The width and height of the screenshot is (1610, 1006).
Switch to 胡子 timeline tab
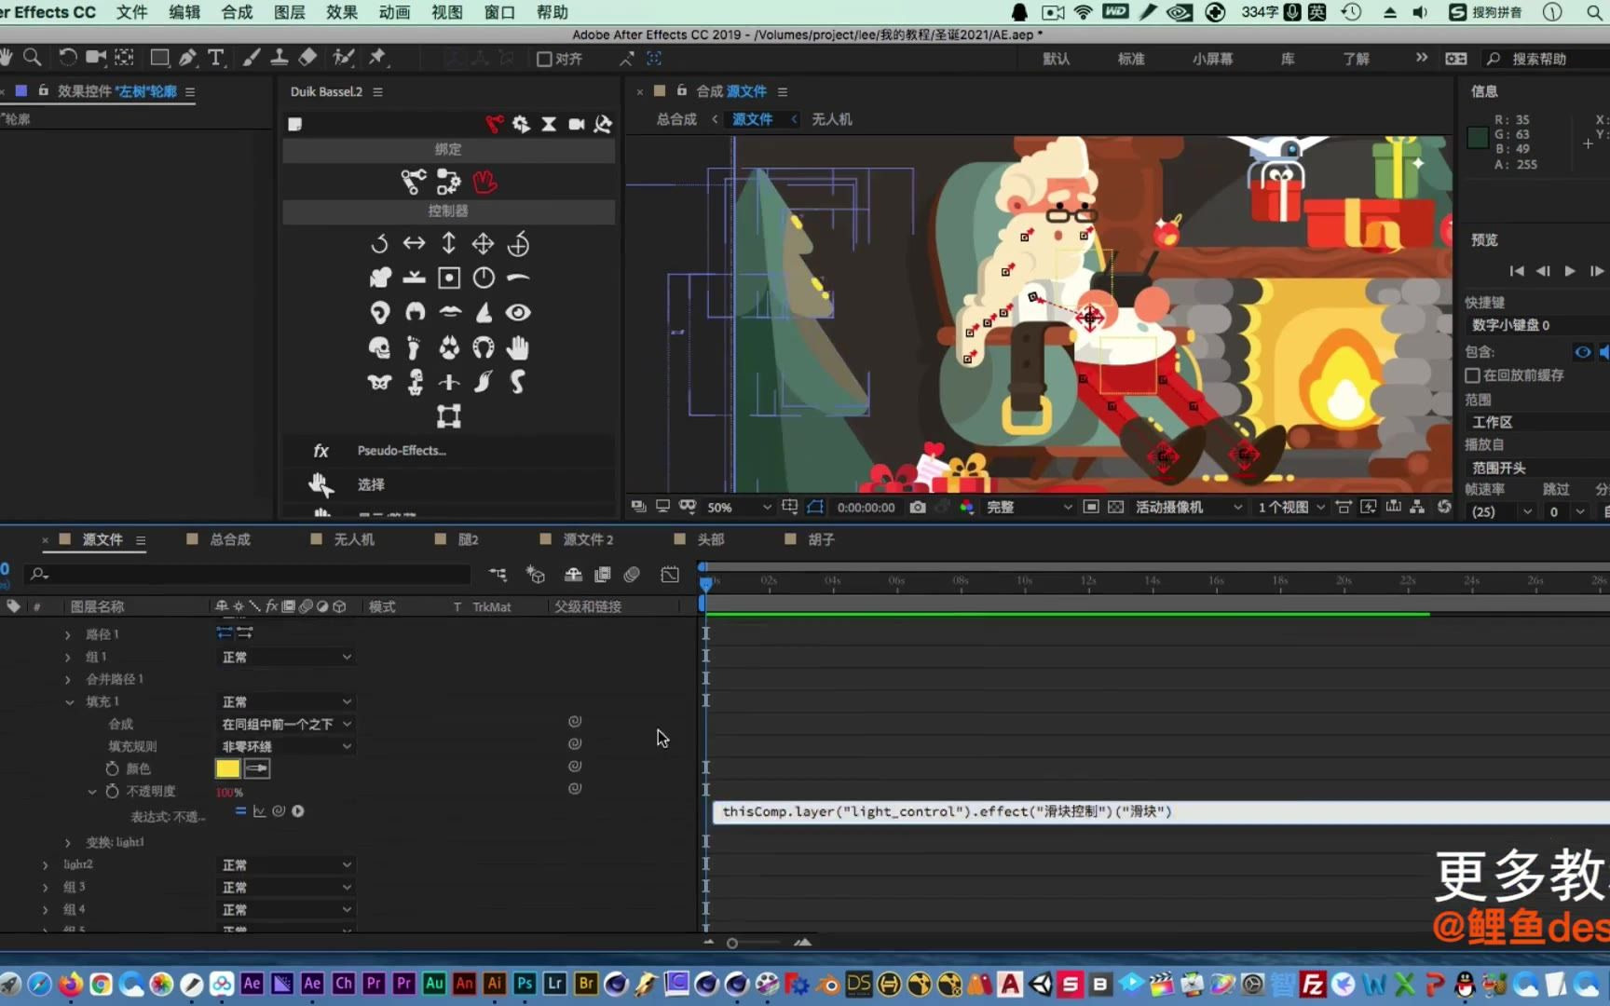pos(821,539)
